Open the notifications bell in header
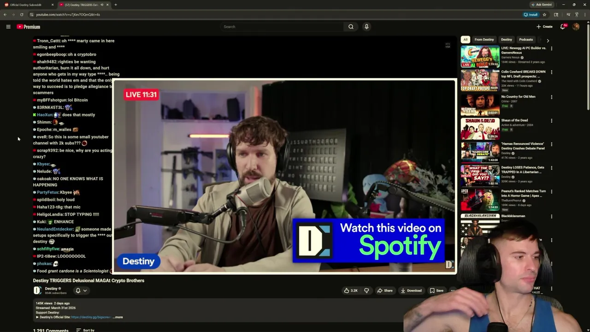 (563, 27)
